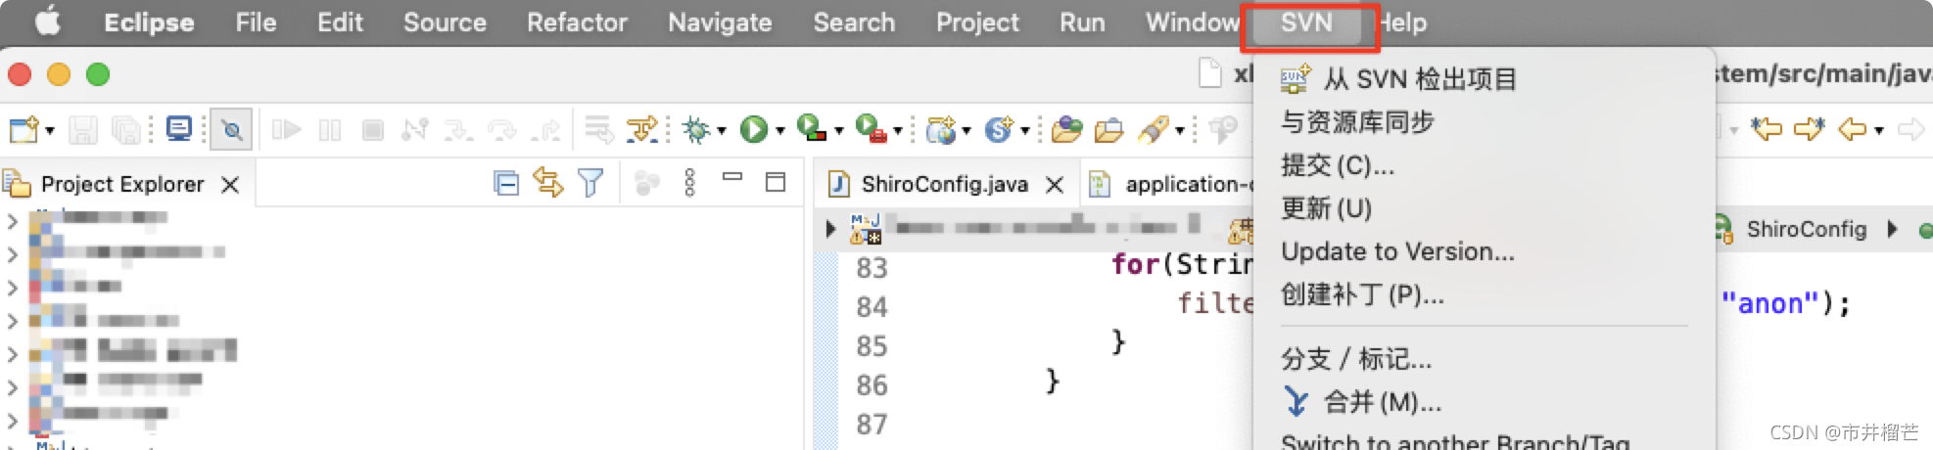The image size is (1933, 450).
Task: Maximize the Project Explorer view
Action: 776,182
